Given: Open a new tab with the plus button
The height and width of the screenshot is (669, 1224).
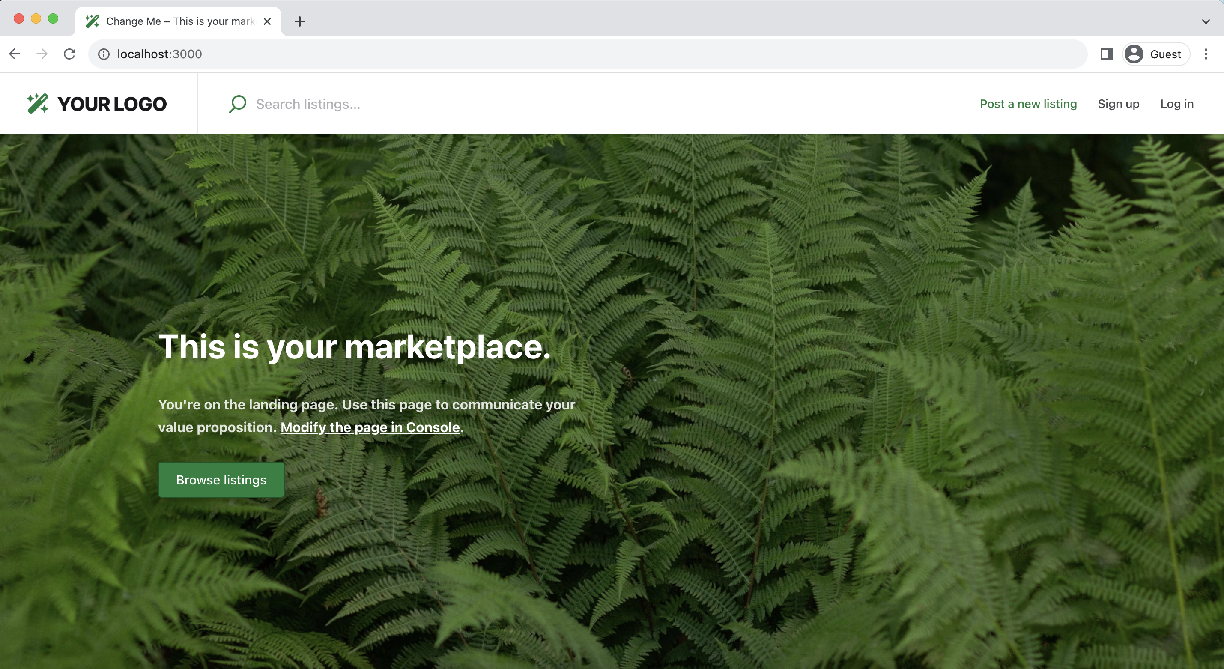Looking at the screenshot, I should [x=299, y=21].
